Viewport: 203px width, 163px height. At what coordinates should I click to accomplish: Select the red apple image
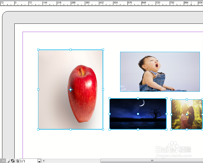(70, 89)
